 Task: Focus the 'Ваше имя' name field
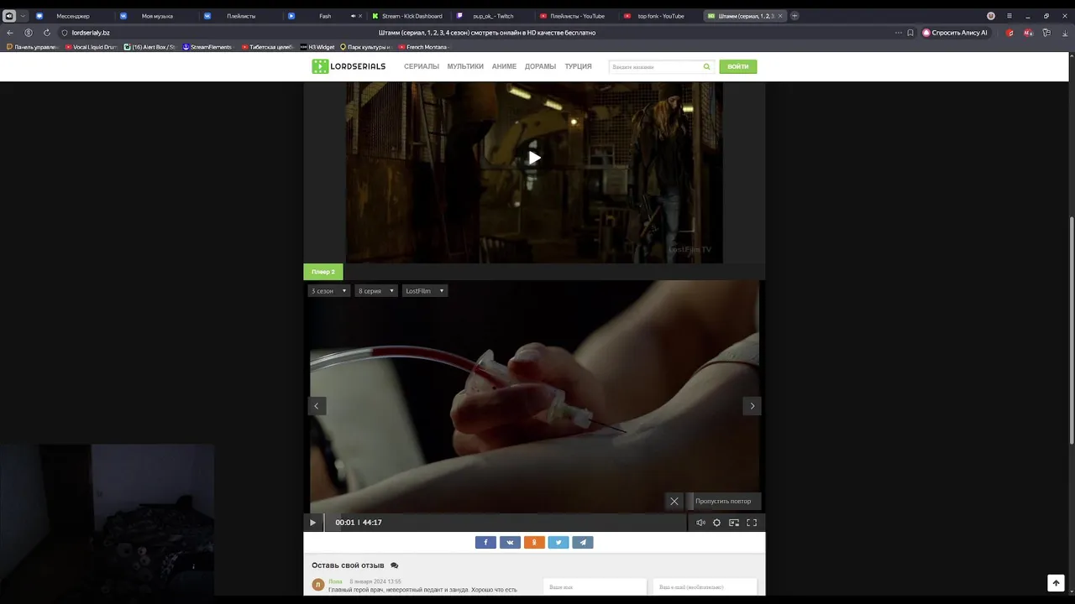point(595,587)
